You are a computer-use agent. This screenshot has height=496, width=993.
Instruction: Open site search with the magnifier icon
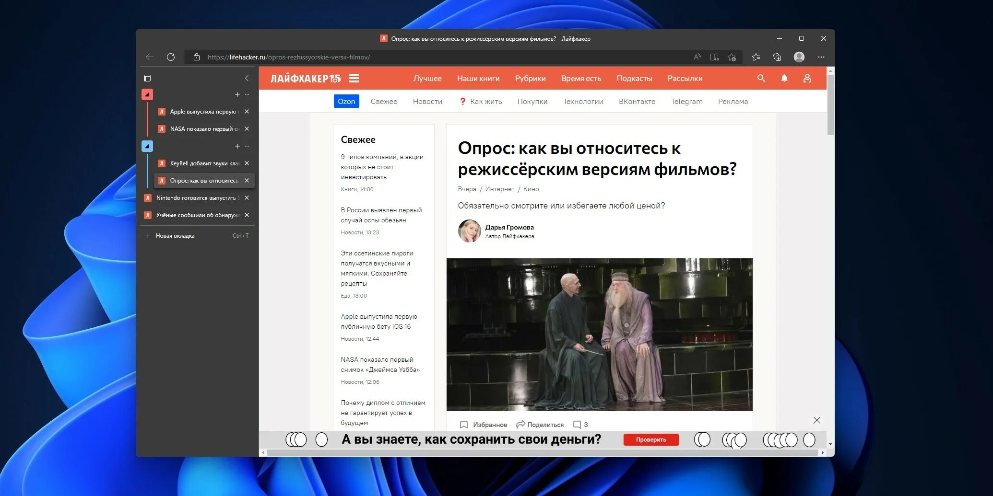pyautogui.click(x=761, y=78)
